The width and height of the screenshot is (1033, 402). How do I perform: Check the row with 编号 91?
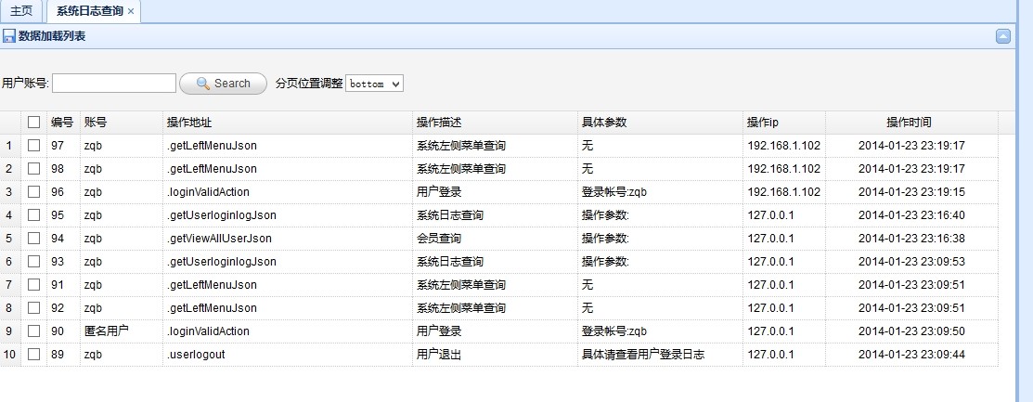33,285
